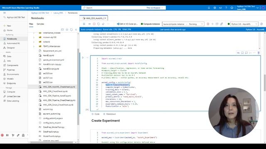Open config_laura_ws.json file

click(52, 123)
